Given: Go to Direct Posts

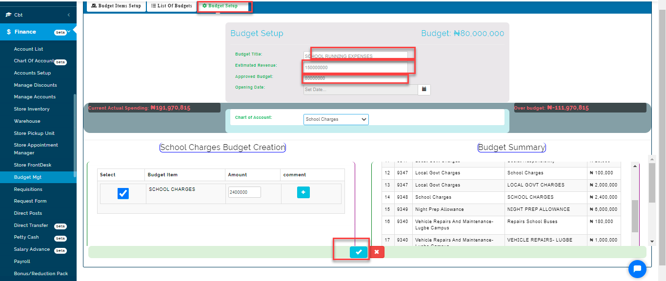Looking at the screenshot, I should [x=28, y=213].
